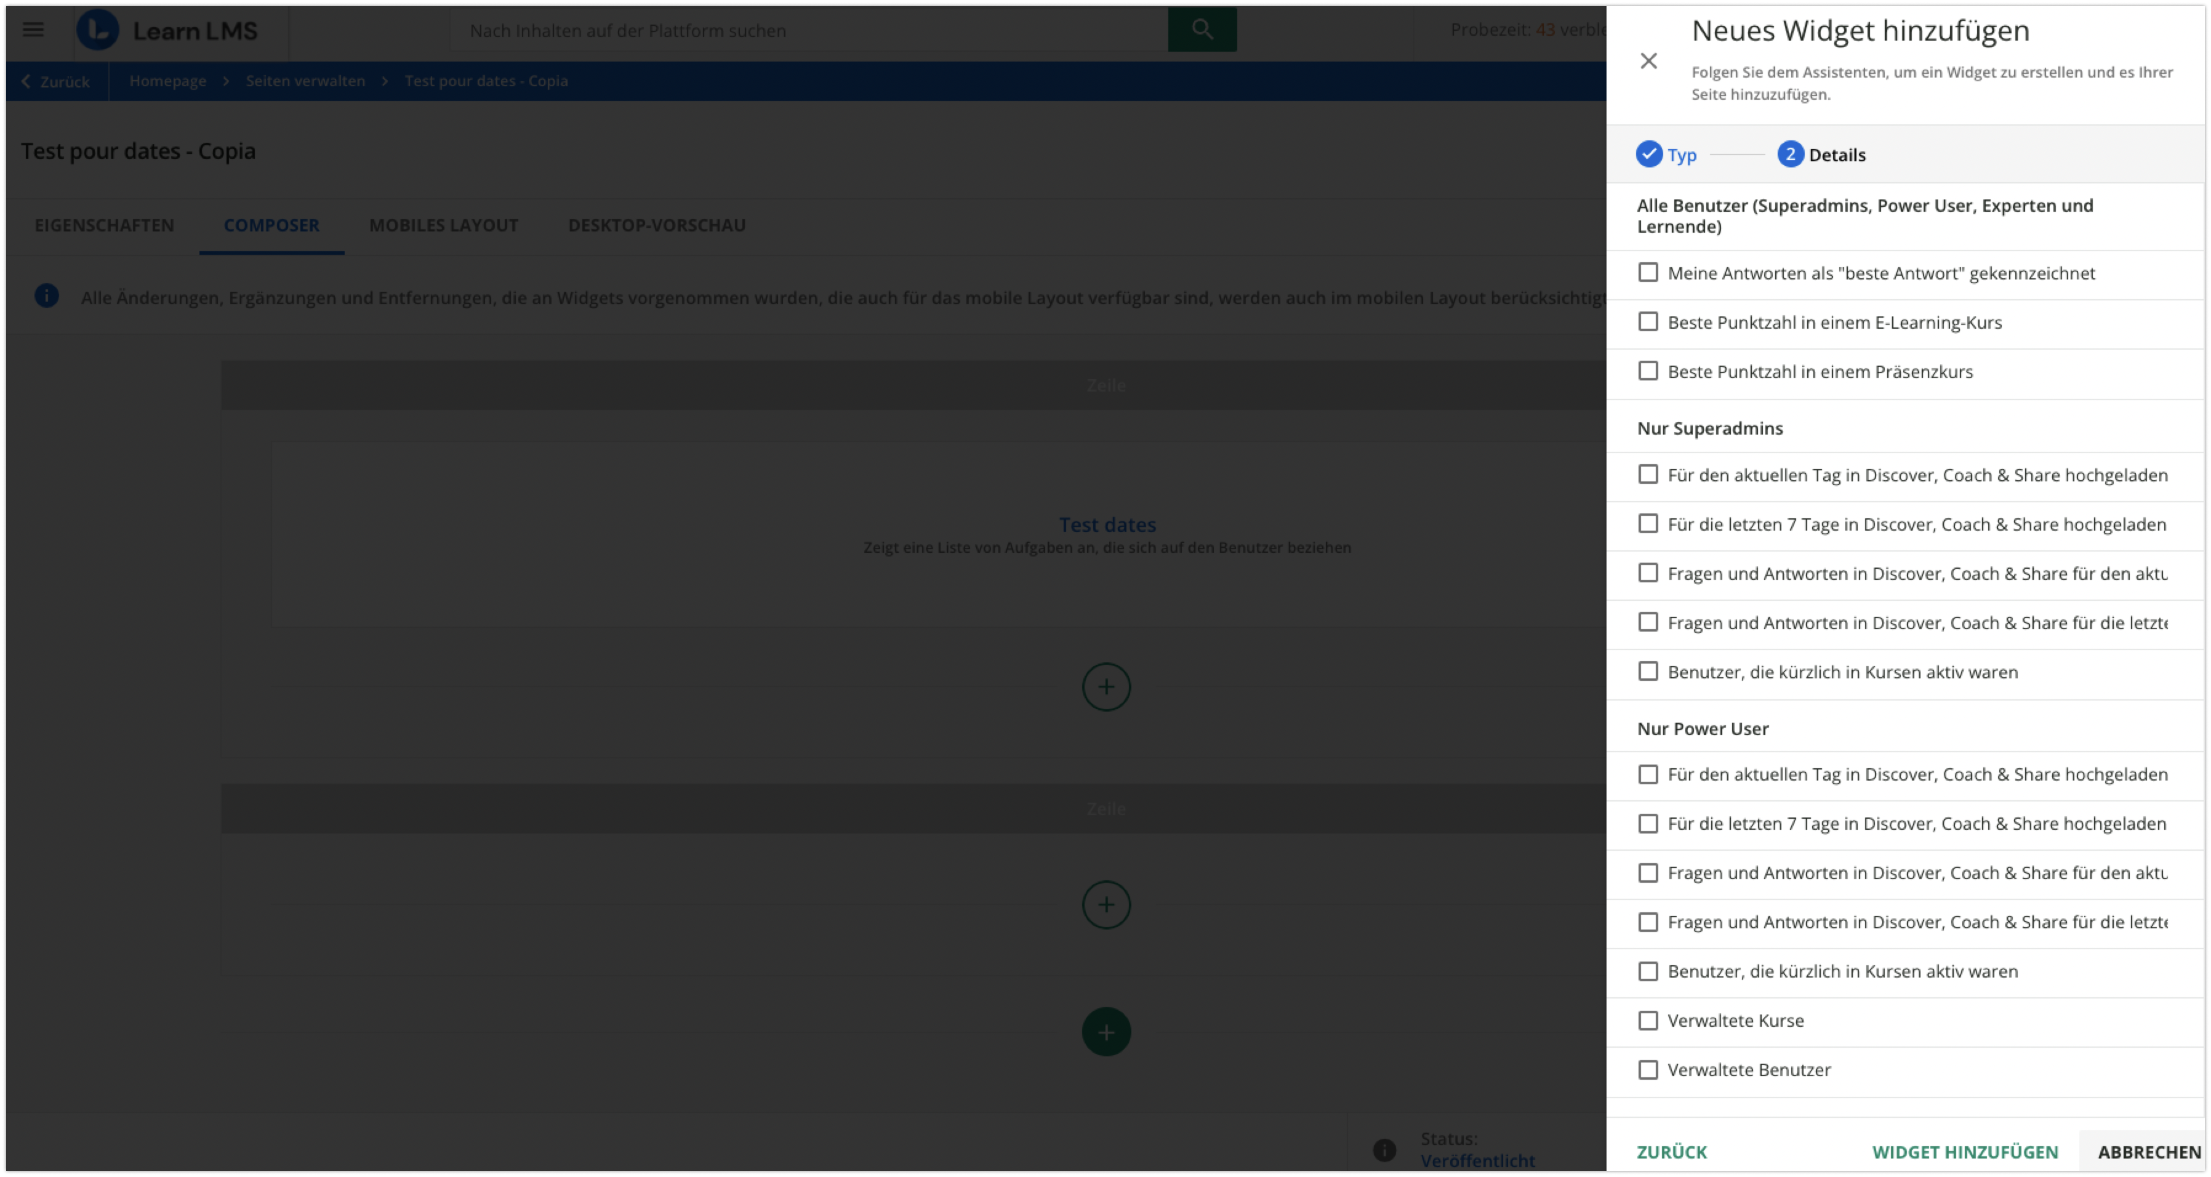Add widget with plus in first Zeile
The image size is (2211, 1177).
(1105, 687)
